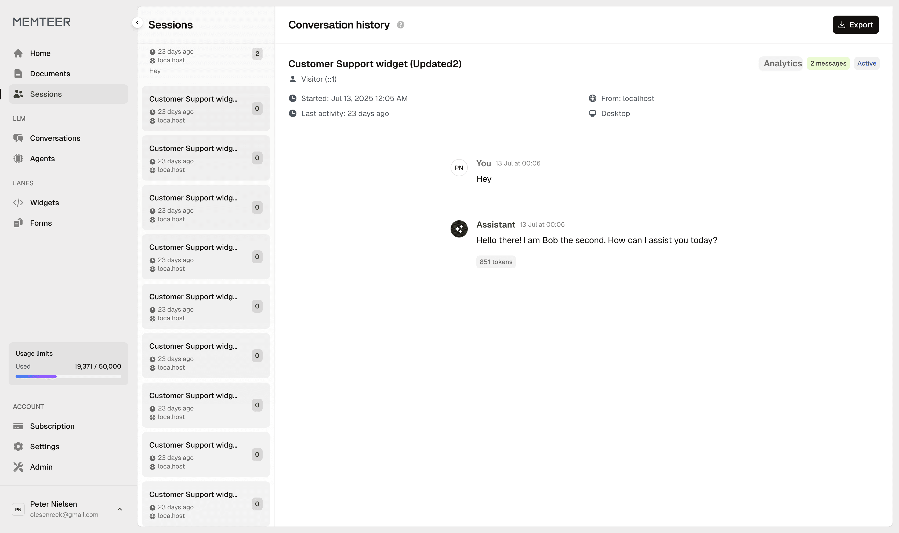Collapse the sidebar with chevron button
Image resolution: width=899 pixels, height=533 pixels.
137,23
